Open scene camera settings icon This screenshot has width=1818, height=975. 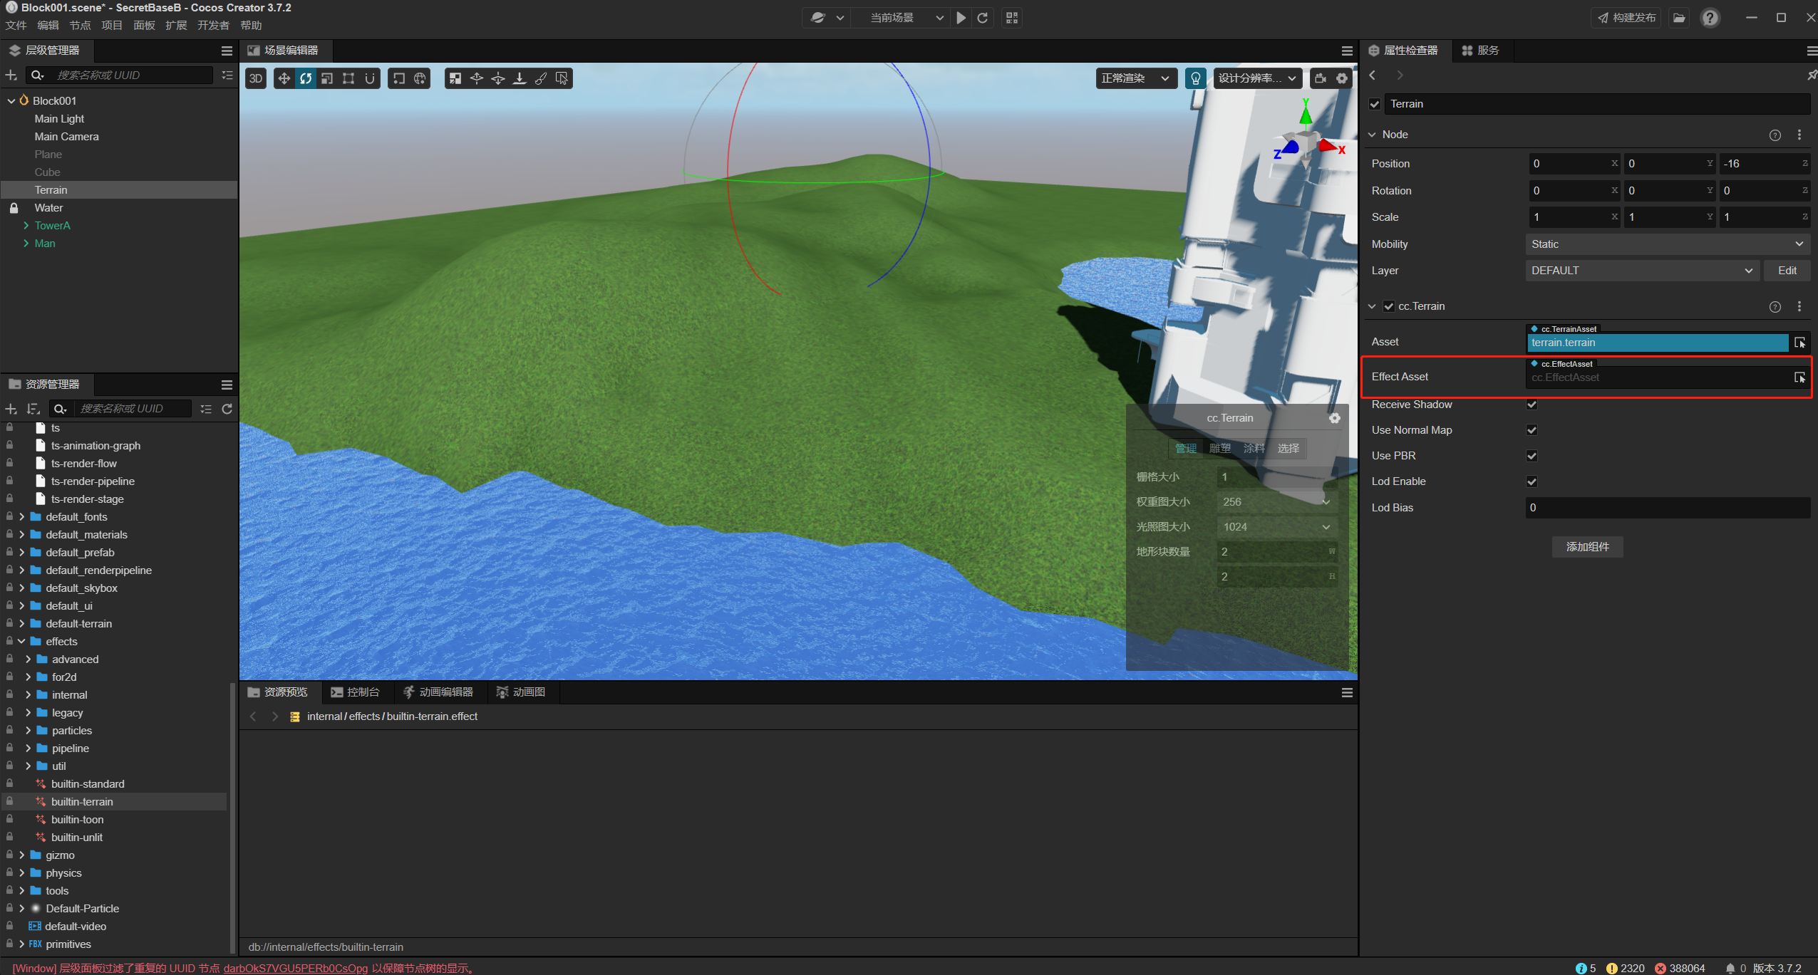tap(1321, 78)
